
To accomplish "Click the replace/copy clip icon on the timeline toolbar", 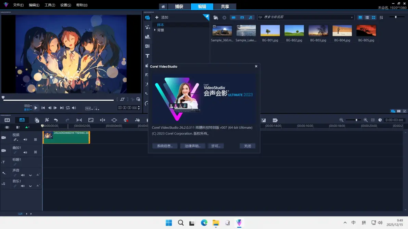I will pos(37,120).
